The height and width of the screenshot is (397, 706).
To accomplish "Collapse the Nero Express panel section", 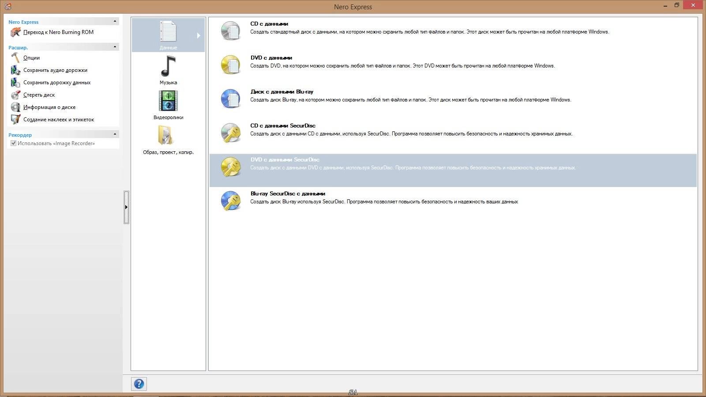I will [x=115, y=21].
